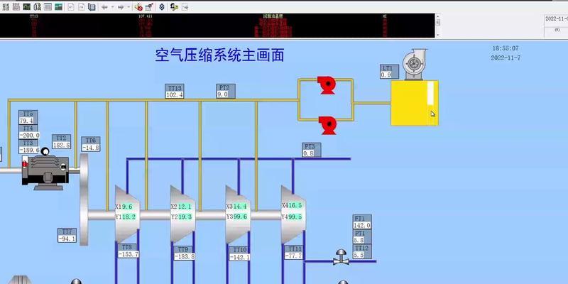Image resolution: width=568 pixels, height=284 pixels.
Task: Click the yellow oil tank graphic
Action: [415, 103]
